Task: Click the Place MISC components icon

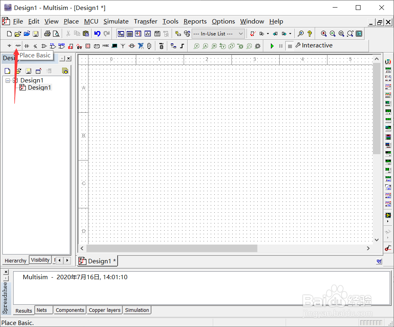Action: pos(106,46)
